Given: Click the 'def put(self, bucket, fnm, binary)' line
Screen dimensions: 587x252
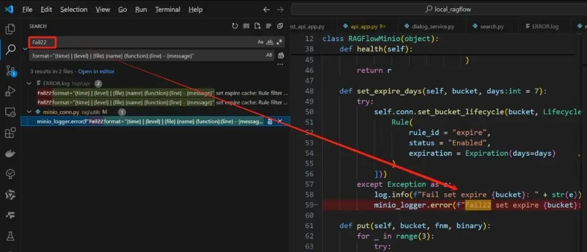Looking at the screenshot, I should pyautogui.click(x=415, y=225).
